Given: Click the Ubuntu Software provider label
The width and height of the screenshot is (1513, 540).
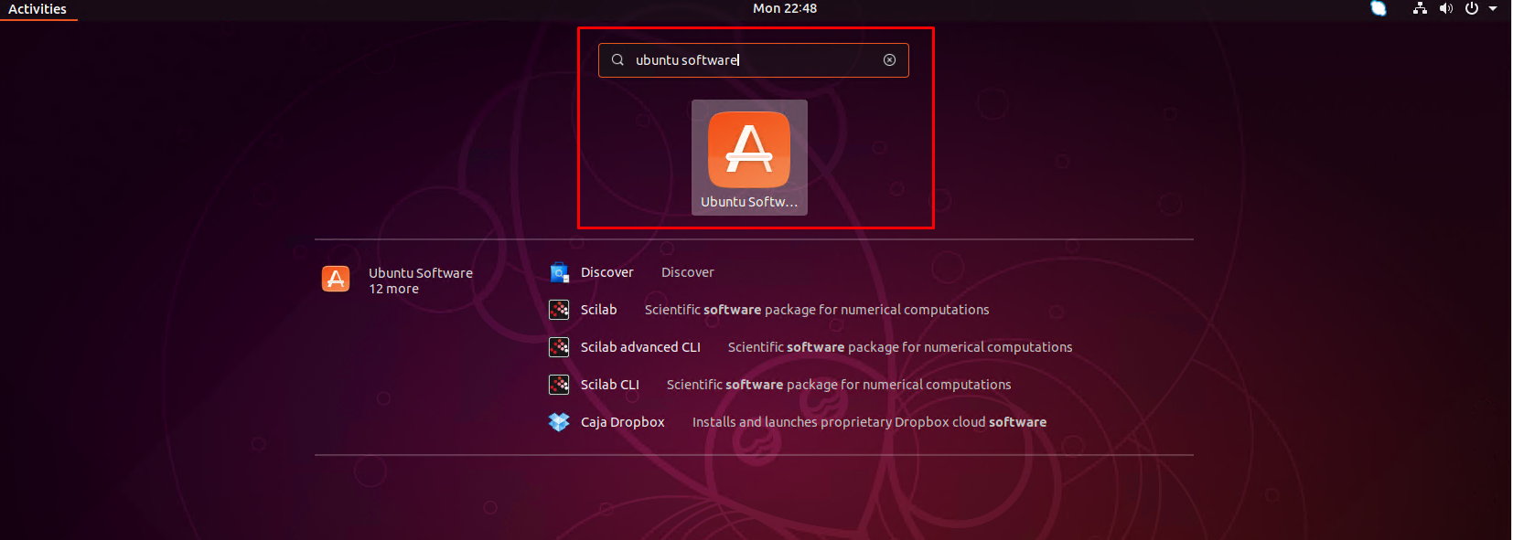Looking at the screenshot, I should pos(421,273).
